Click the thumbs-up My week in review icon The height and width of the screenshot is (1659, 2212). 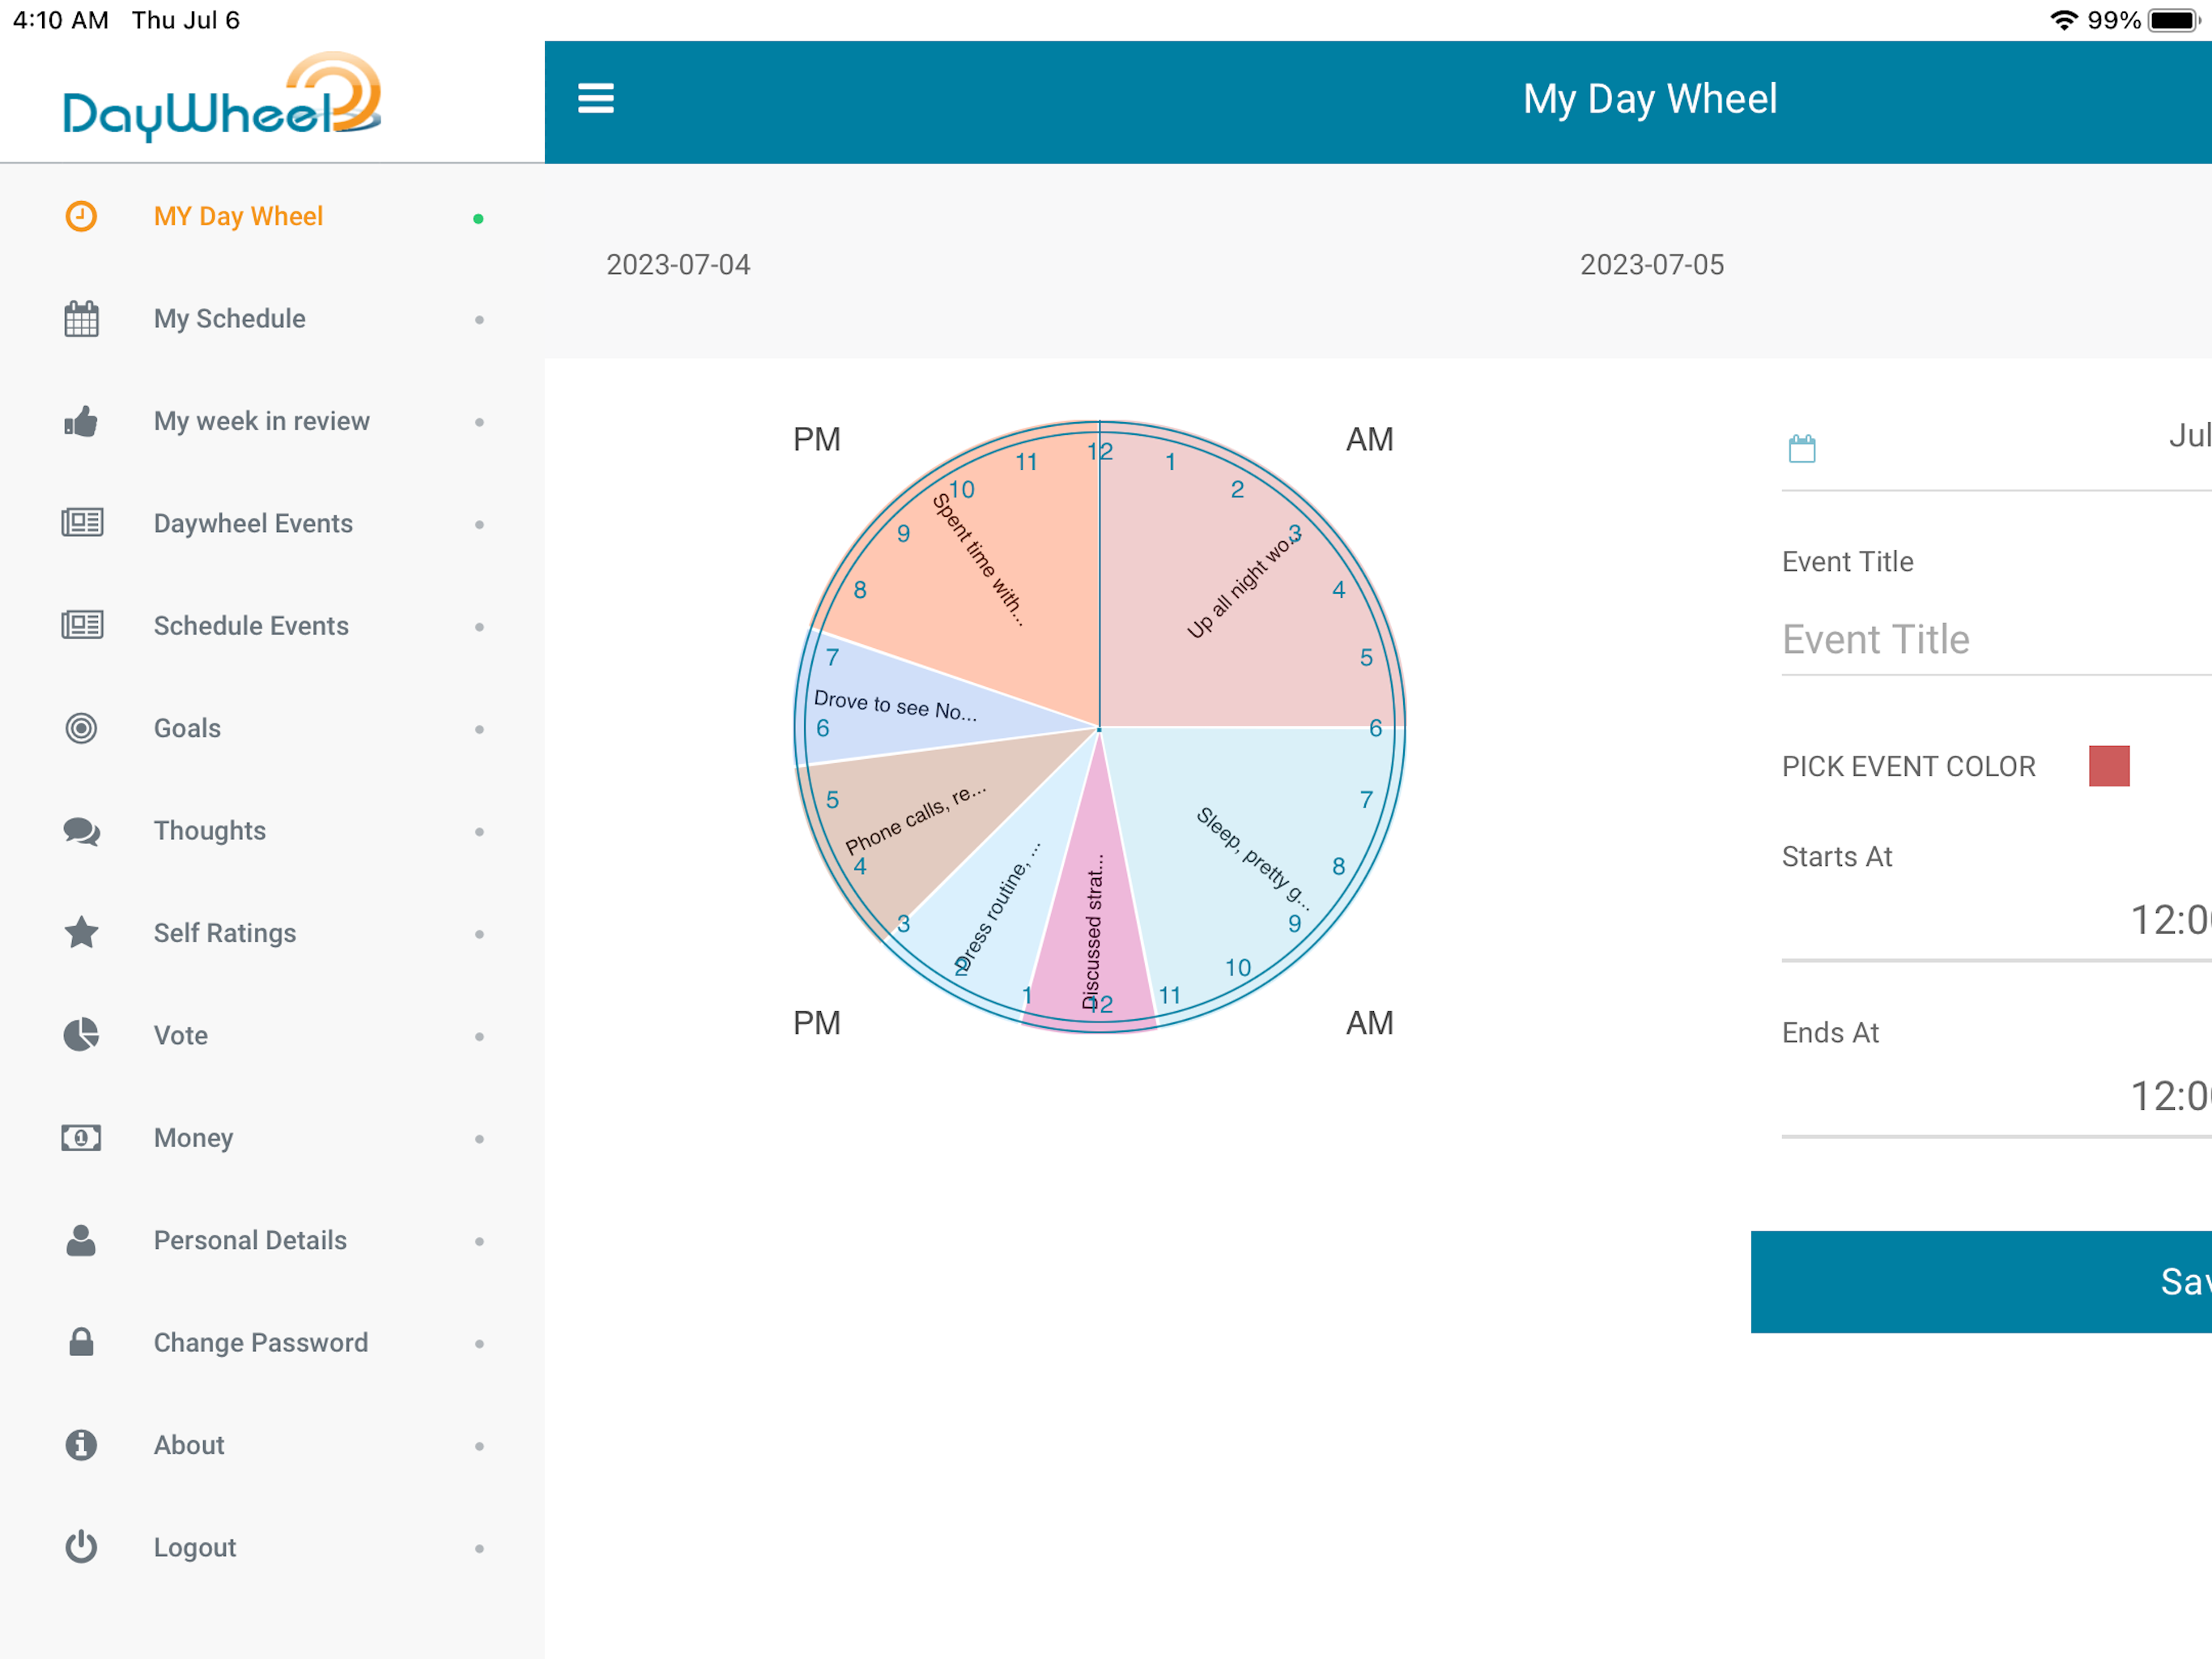point(81,421)
